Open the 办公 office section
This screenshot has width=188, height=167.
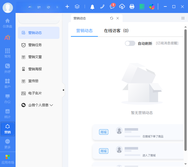[x=8, y=99]
